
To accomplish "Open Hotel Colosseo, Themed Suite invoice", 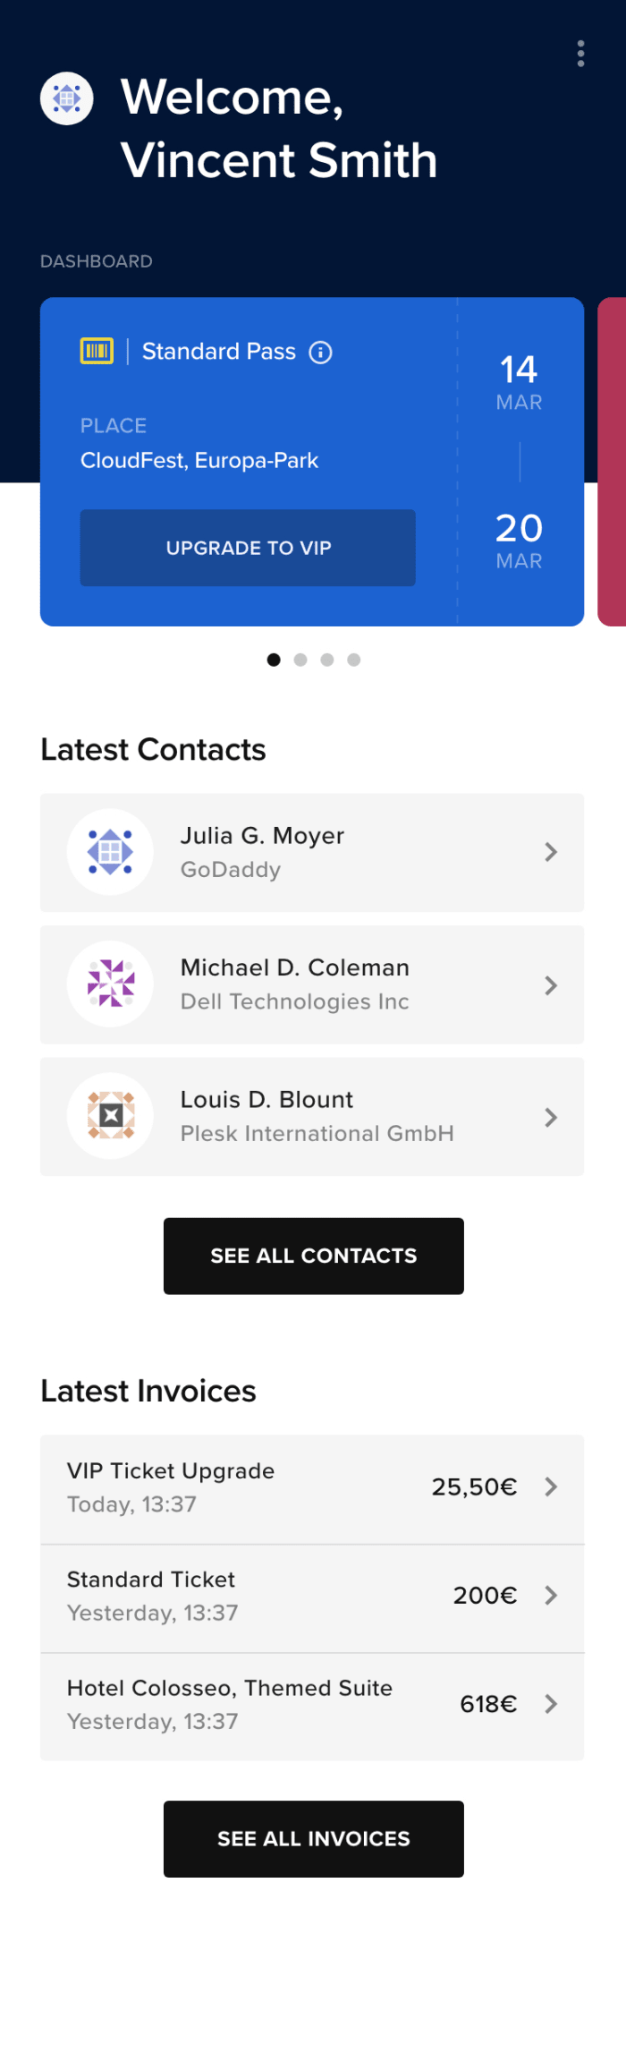I will tap(312, 1704).
